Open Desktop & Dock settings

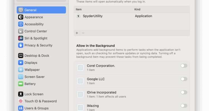click(x=41, y=56)
